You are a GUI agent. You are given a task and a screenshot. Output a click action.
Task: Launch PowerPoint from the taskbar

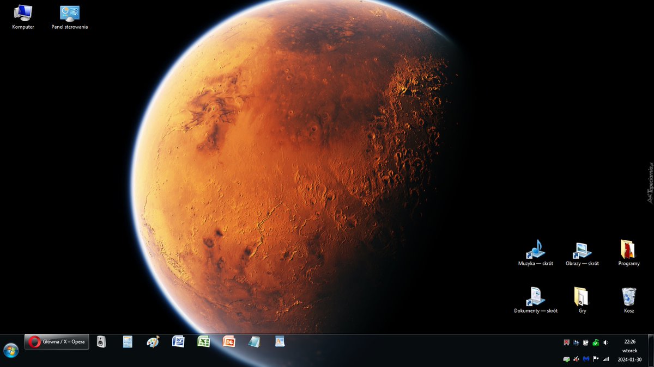coord(229,341)
